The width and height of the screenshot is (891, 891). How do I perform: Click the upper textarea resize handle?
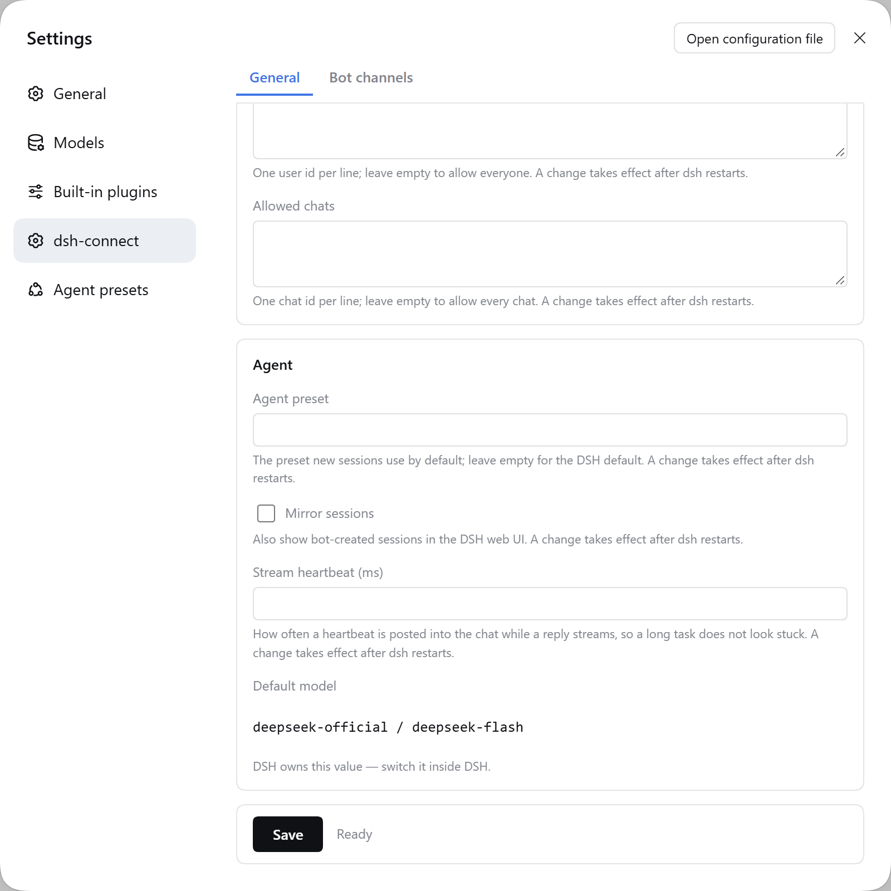(840, 152)
